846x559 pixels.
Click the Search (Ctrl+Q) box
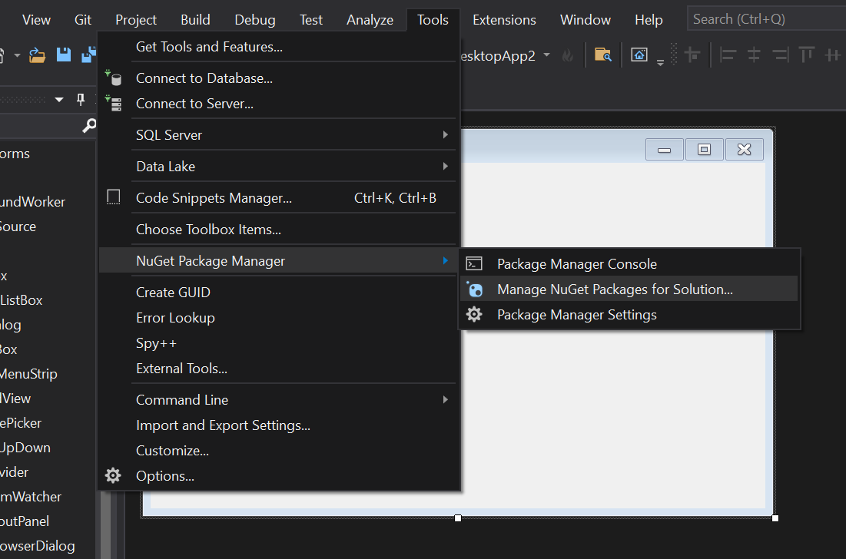pos(766,19)
